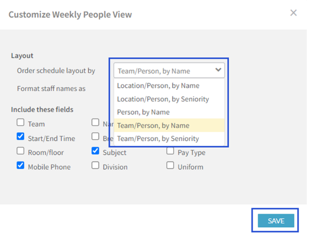
Task: Close the Customize Weekly People View dialog
Action: [x=294, y=13]
